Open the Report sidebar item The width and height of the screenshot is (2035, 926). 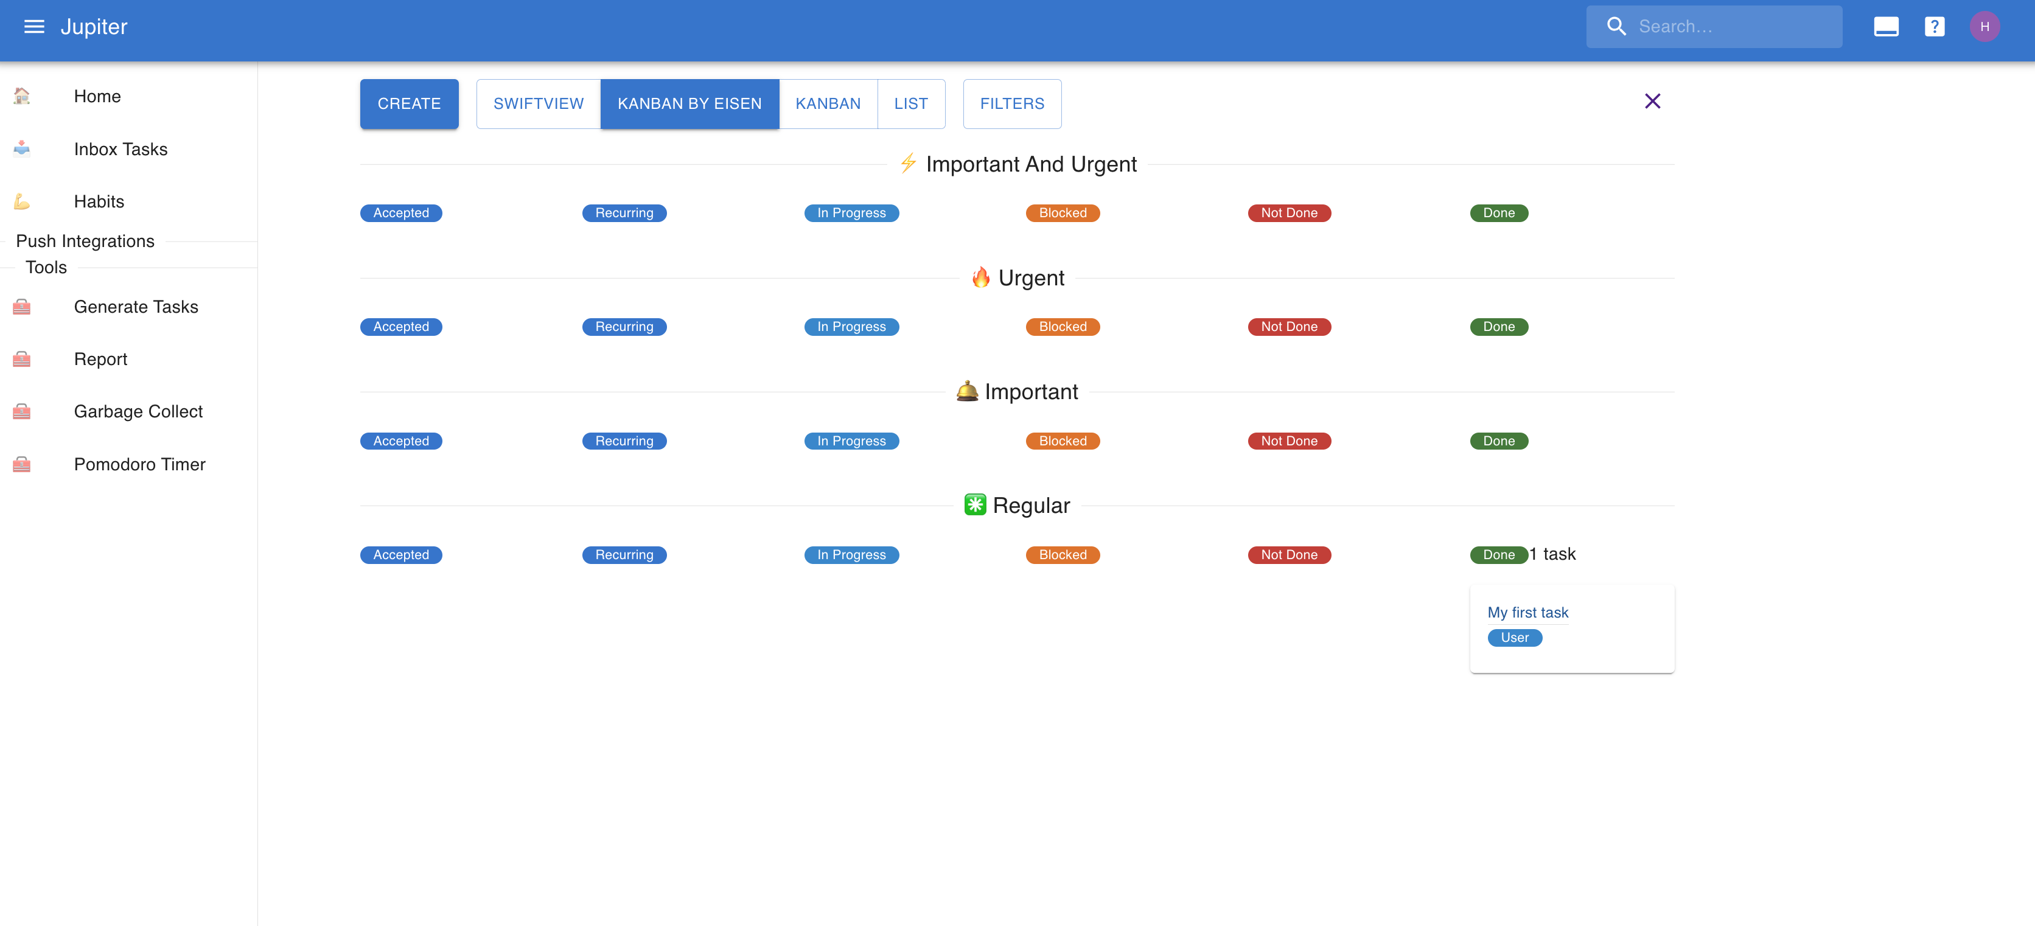tap(100, 360)
